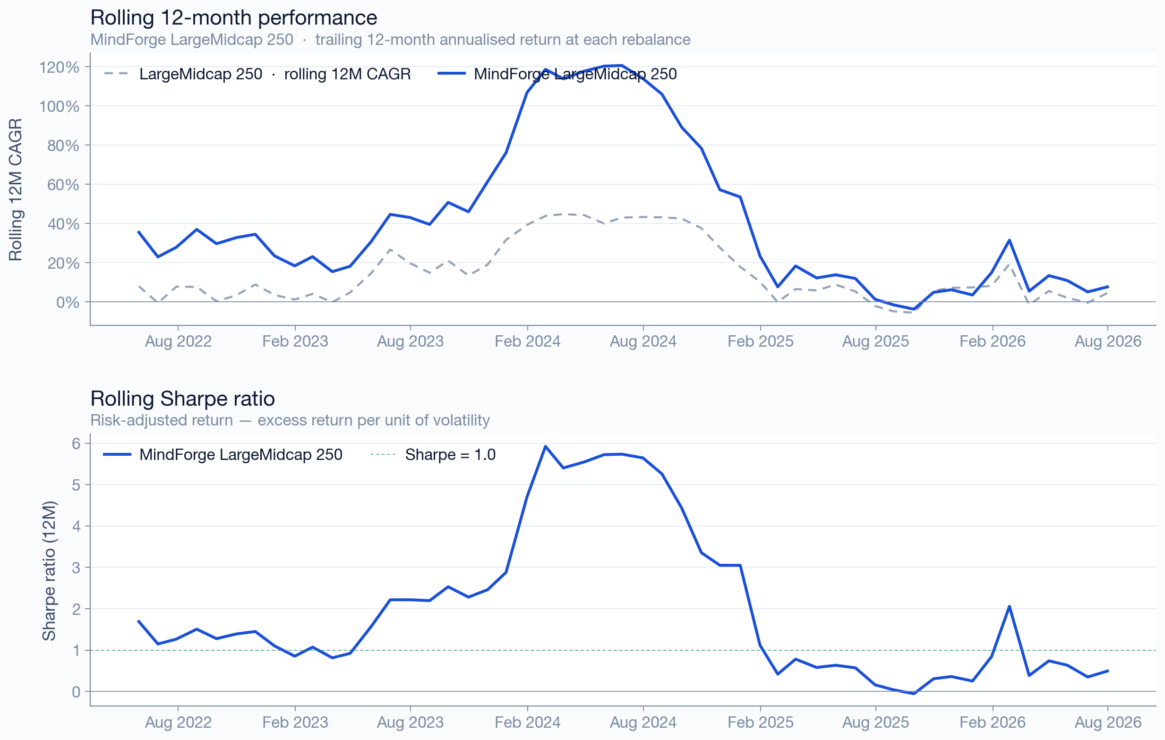Screen dimensions: 1165x740
Task: Click 'Aug 2023' on the top chart axis
Action: [410, 341]
